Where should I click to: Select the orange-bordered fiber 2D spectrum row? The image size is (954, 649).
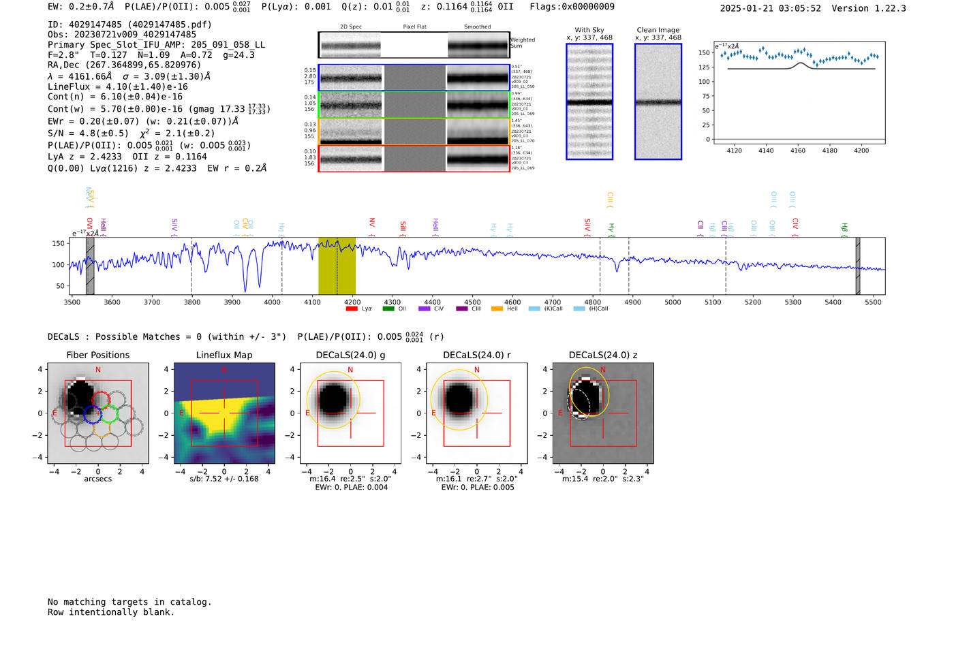tap(414, 131)
